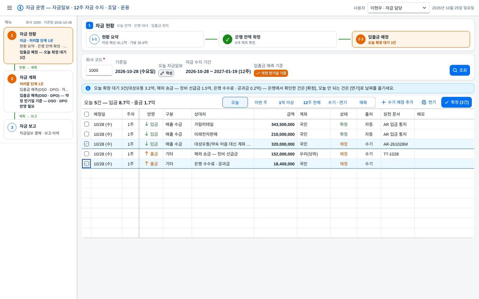Screen dimensions: 479x299
Task: Click the number 3 badge of 자금 보고
Action: coord(12,127)
